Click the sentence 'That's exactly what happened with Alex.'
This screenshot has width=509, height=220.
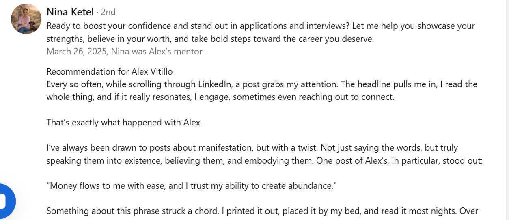point(124,123)
